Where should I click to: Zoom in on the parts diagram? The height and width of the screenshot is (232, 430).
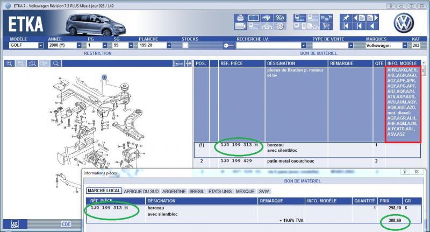(x=9, y=64)
